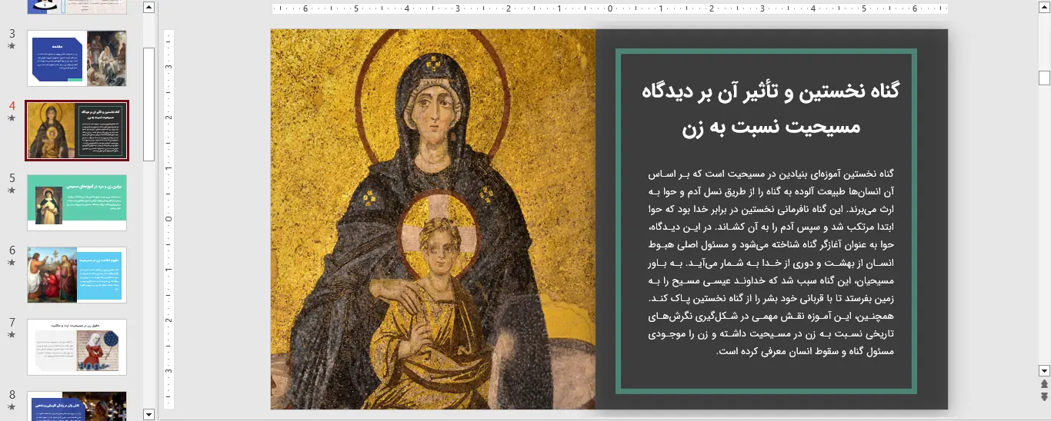Click the animation star beside slide 7
Image resolution: width=1051 pixels, height=421 pixels.
point(12,335)
